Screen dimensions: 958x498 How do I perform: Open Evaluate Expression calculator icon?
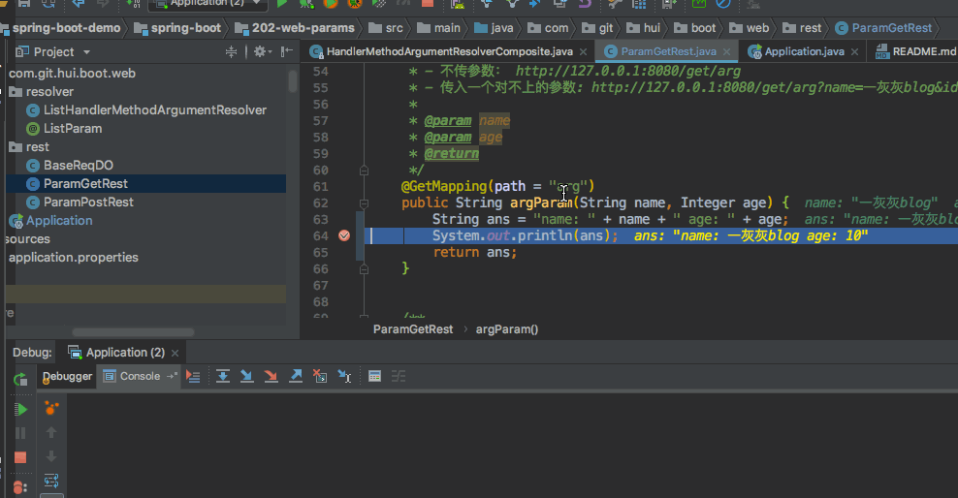[x=374, y=376]
